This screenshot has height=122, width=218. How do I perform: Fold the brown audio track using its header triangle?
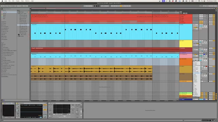(x=180, y=74)
